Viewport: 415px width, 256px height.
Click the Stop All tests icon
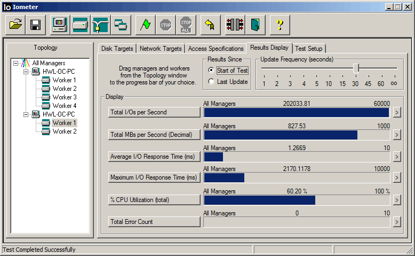tap(186, 25)
